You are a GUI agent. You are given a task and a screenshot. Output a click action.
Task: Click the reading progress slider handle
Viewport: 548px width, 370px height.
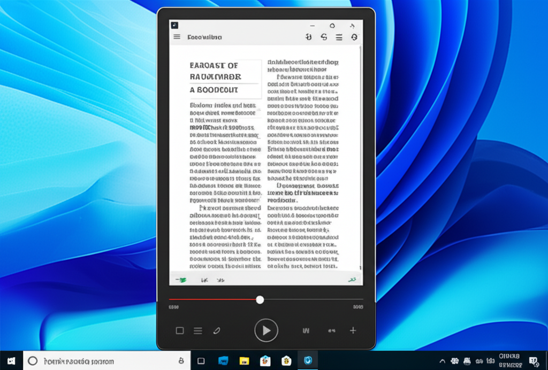pos(260,300)
